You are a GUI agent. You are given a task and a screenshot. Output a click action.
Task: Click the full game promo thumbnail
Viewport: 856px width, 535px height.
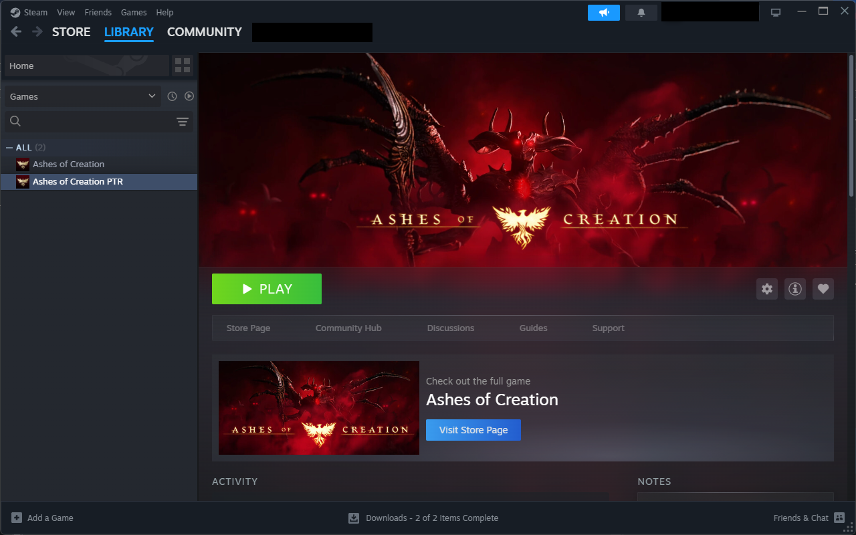(x=319, y=408)
